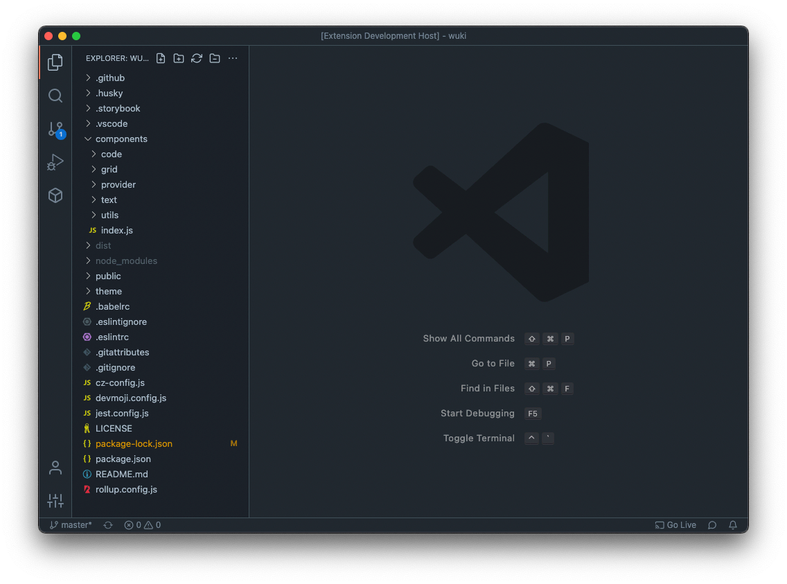Open the Explorer view in activity bar

[55, 62]
